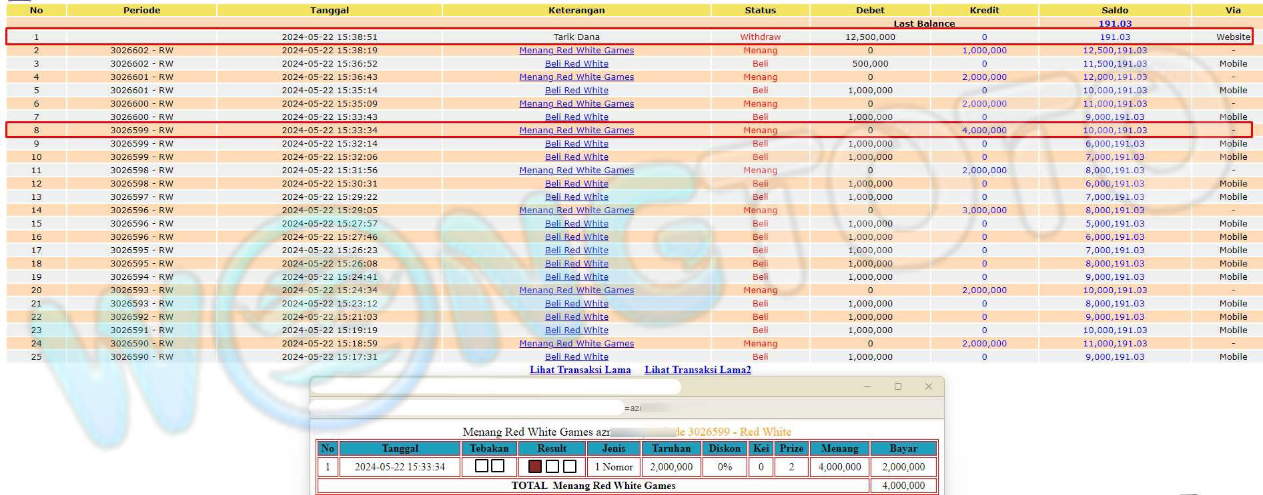Open the Lihat Transaksi Lama2 link
The image size is (1263, 495).
click(x=697, y=370)
